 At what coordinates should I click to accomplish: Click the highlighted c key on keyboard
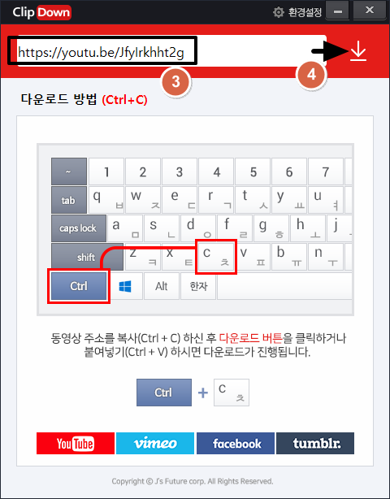coord(216,257)
